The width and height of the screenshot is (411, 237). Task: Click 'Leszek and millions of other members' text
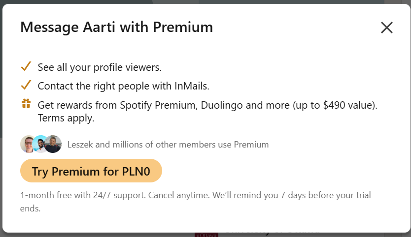coord(168,145)
